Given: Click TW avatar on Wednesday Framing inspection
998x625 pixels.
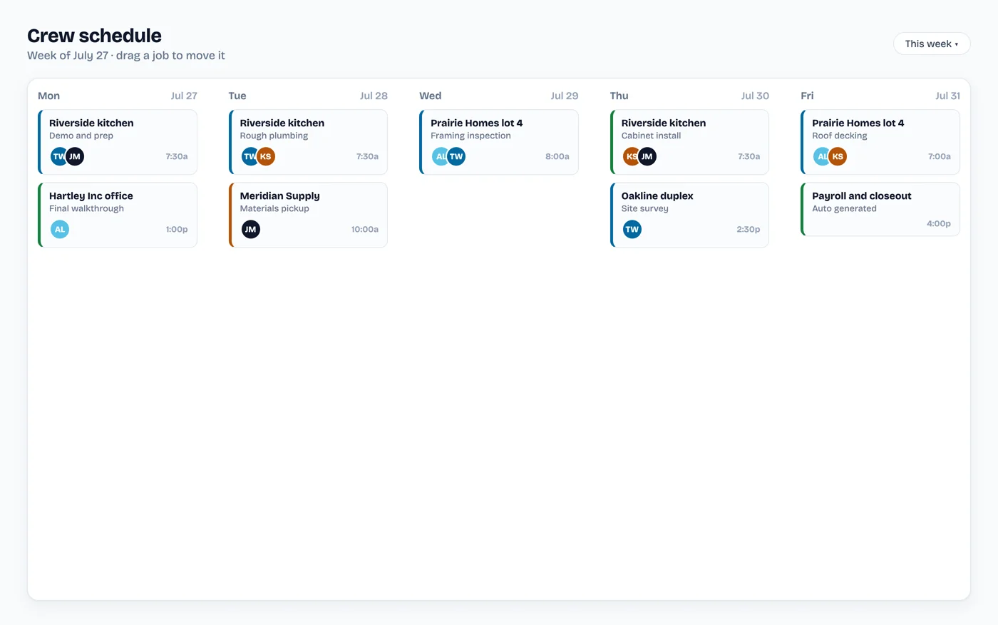Looking at the screenshot, I should click(456, 156).
